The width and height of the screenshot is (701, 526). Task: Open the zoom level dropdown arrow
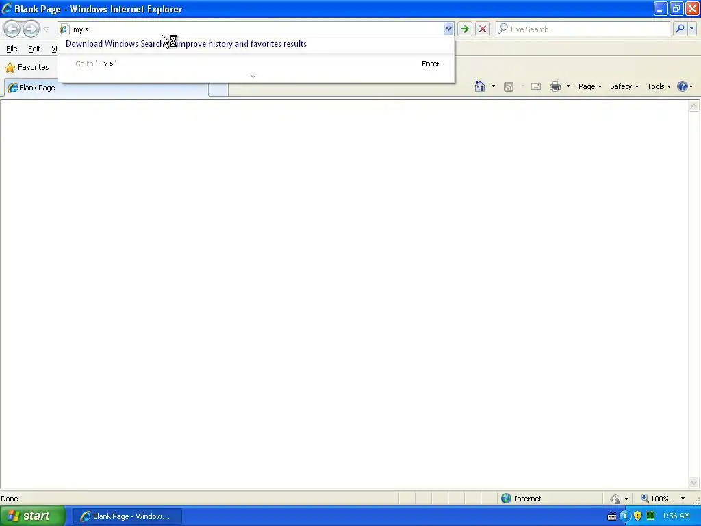(x=683, y=499)
